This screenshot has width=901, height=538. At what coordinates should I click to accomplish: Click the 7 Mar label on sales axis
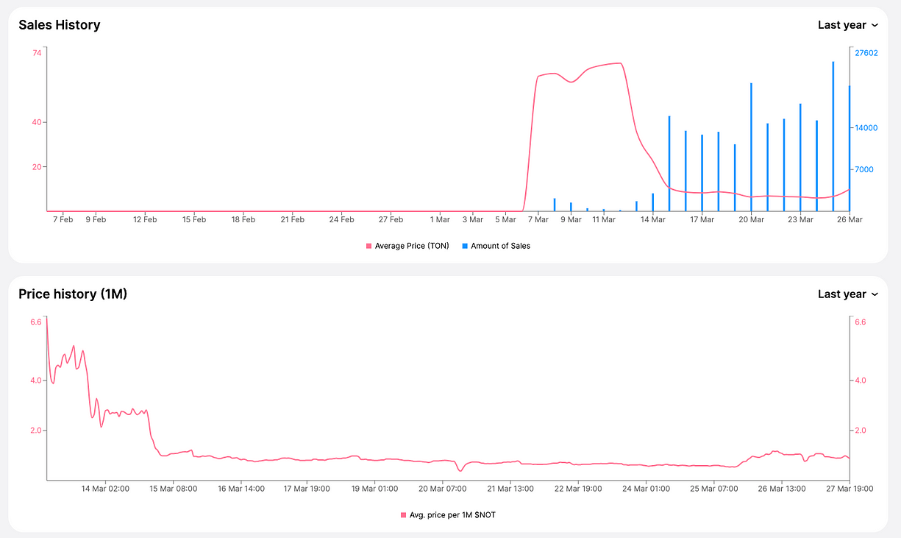[538, 219]
